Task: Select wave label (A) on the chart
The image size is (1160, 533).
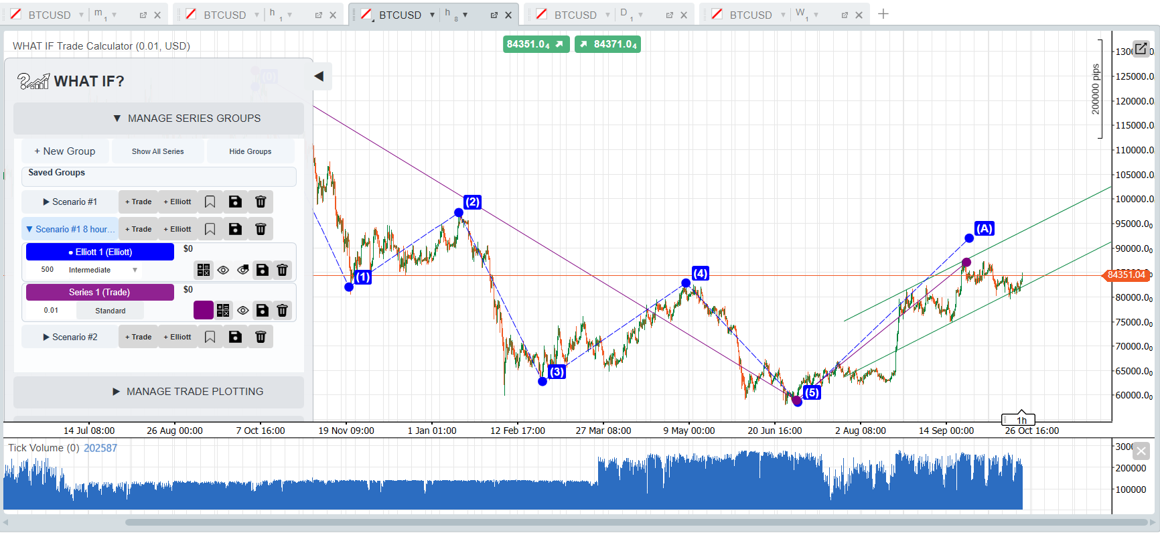Action: pyautogui.click(x=984, y=228)
